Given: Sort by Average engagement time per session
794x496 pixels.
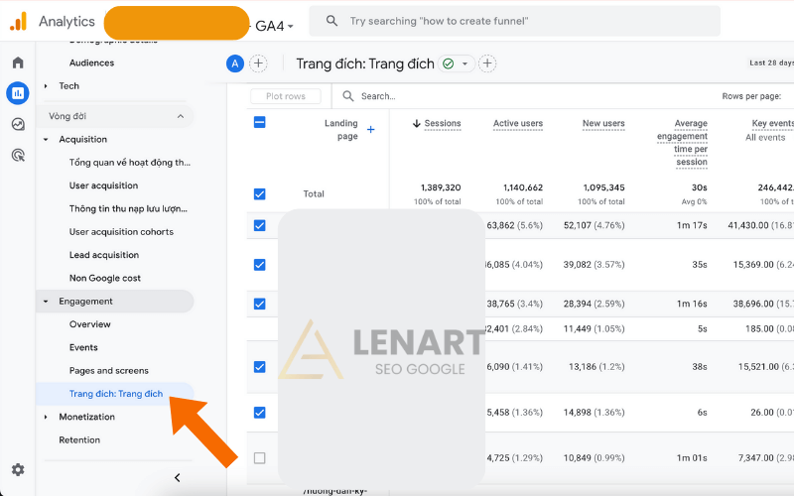Looking at the screenshot, I should point(682,143).
